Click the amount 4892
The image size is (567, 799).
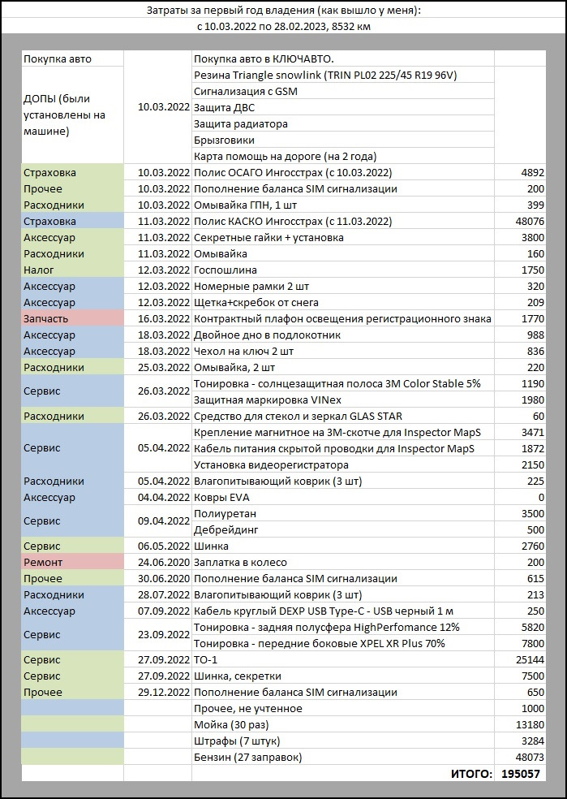(532, 173)
